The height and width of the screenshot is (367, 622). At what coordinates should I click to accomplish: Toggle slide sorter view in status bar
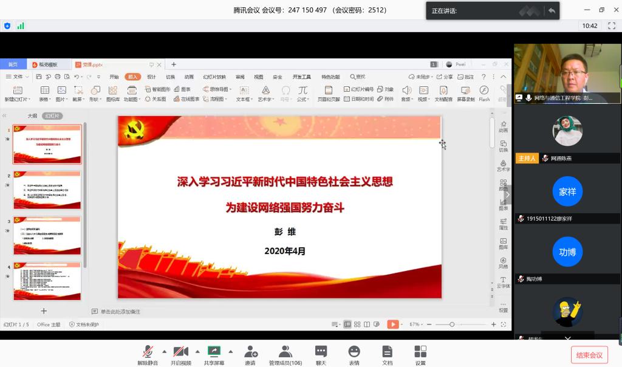[357, 324]
